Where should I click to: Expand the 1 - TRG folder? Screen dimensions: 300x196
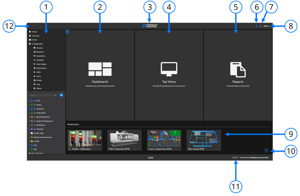29,101
